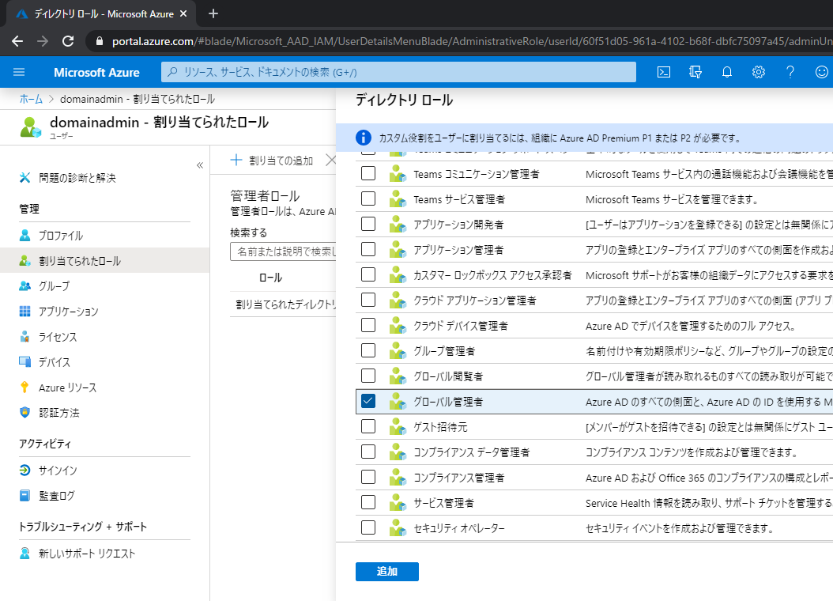Screen dimensions: 833x601
Task: Click the info icon in the Premium banner
Action: [363, 138]
